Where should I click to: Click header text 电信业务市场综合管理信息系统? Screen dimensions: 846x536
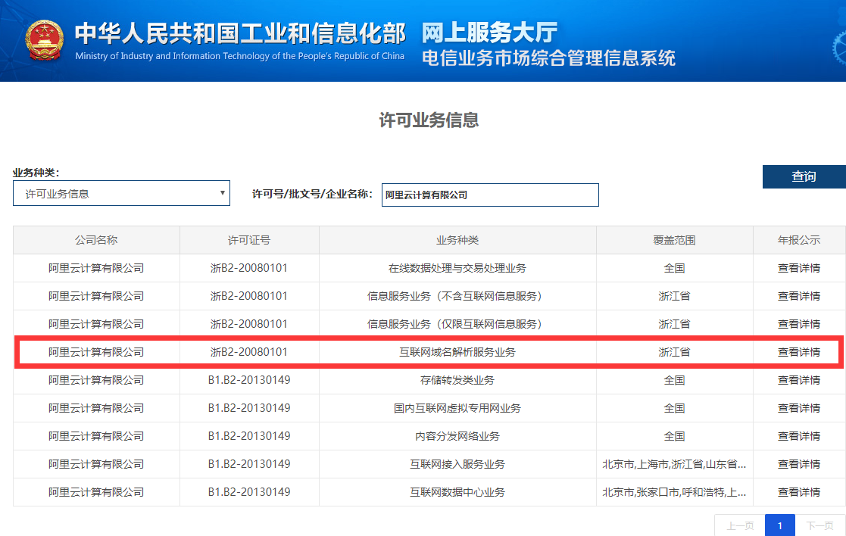tap(548, 58)
